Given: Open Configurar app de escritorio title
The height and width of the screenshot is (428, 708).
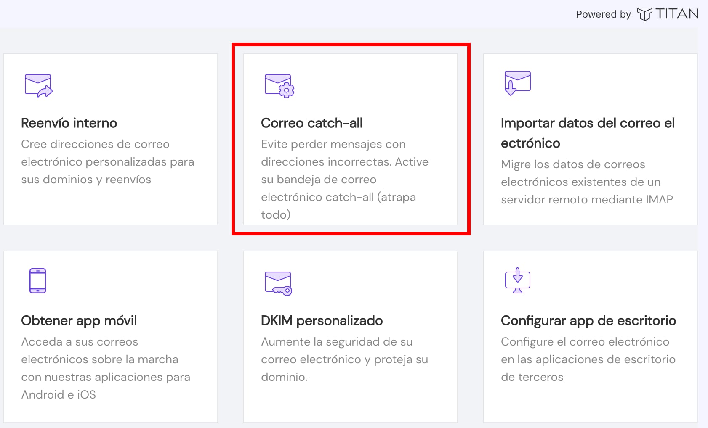Looking at the screenshot, I should point(588,321).
